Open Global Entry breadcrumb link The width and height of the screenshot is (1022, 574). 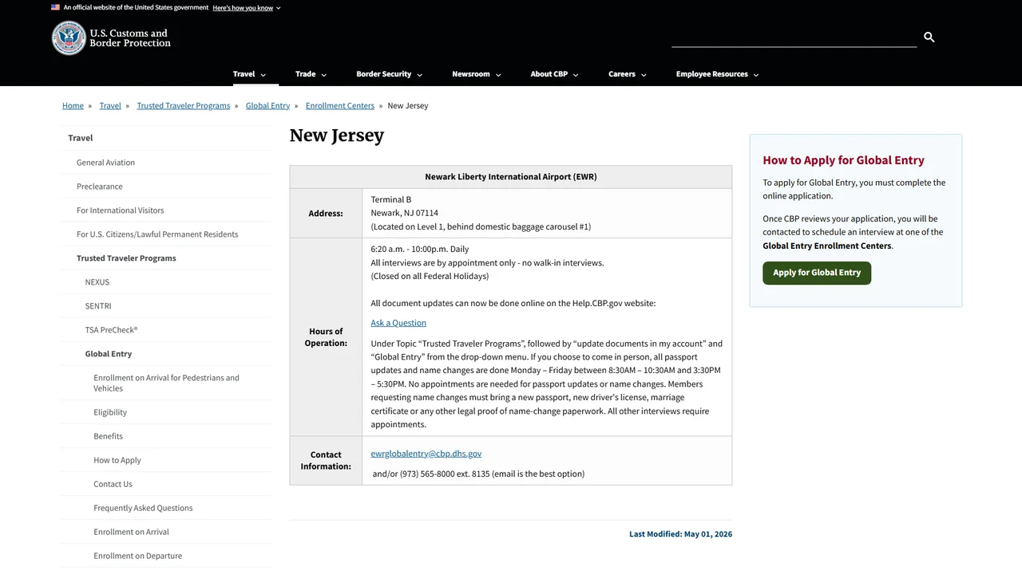click(267, 106)
